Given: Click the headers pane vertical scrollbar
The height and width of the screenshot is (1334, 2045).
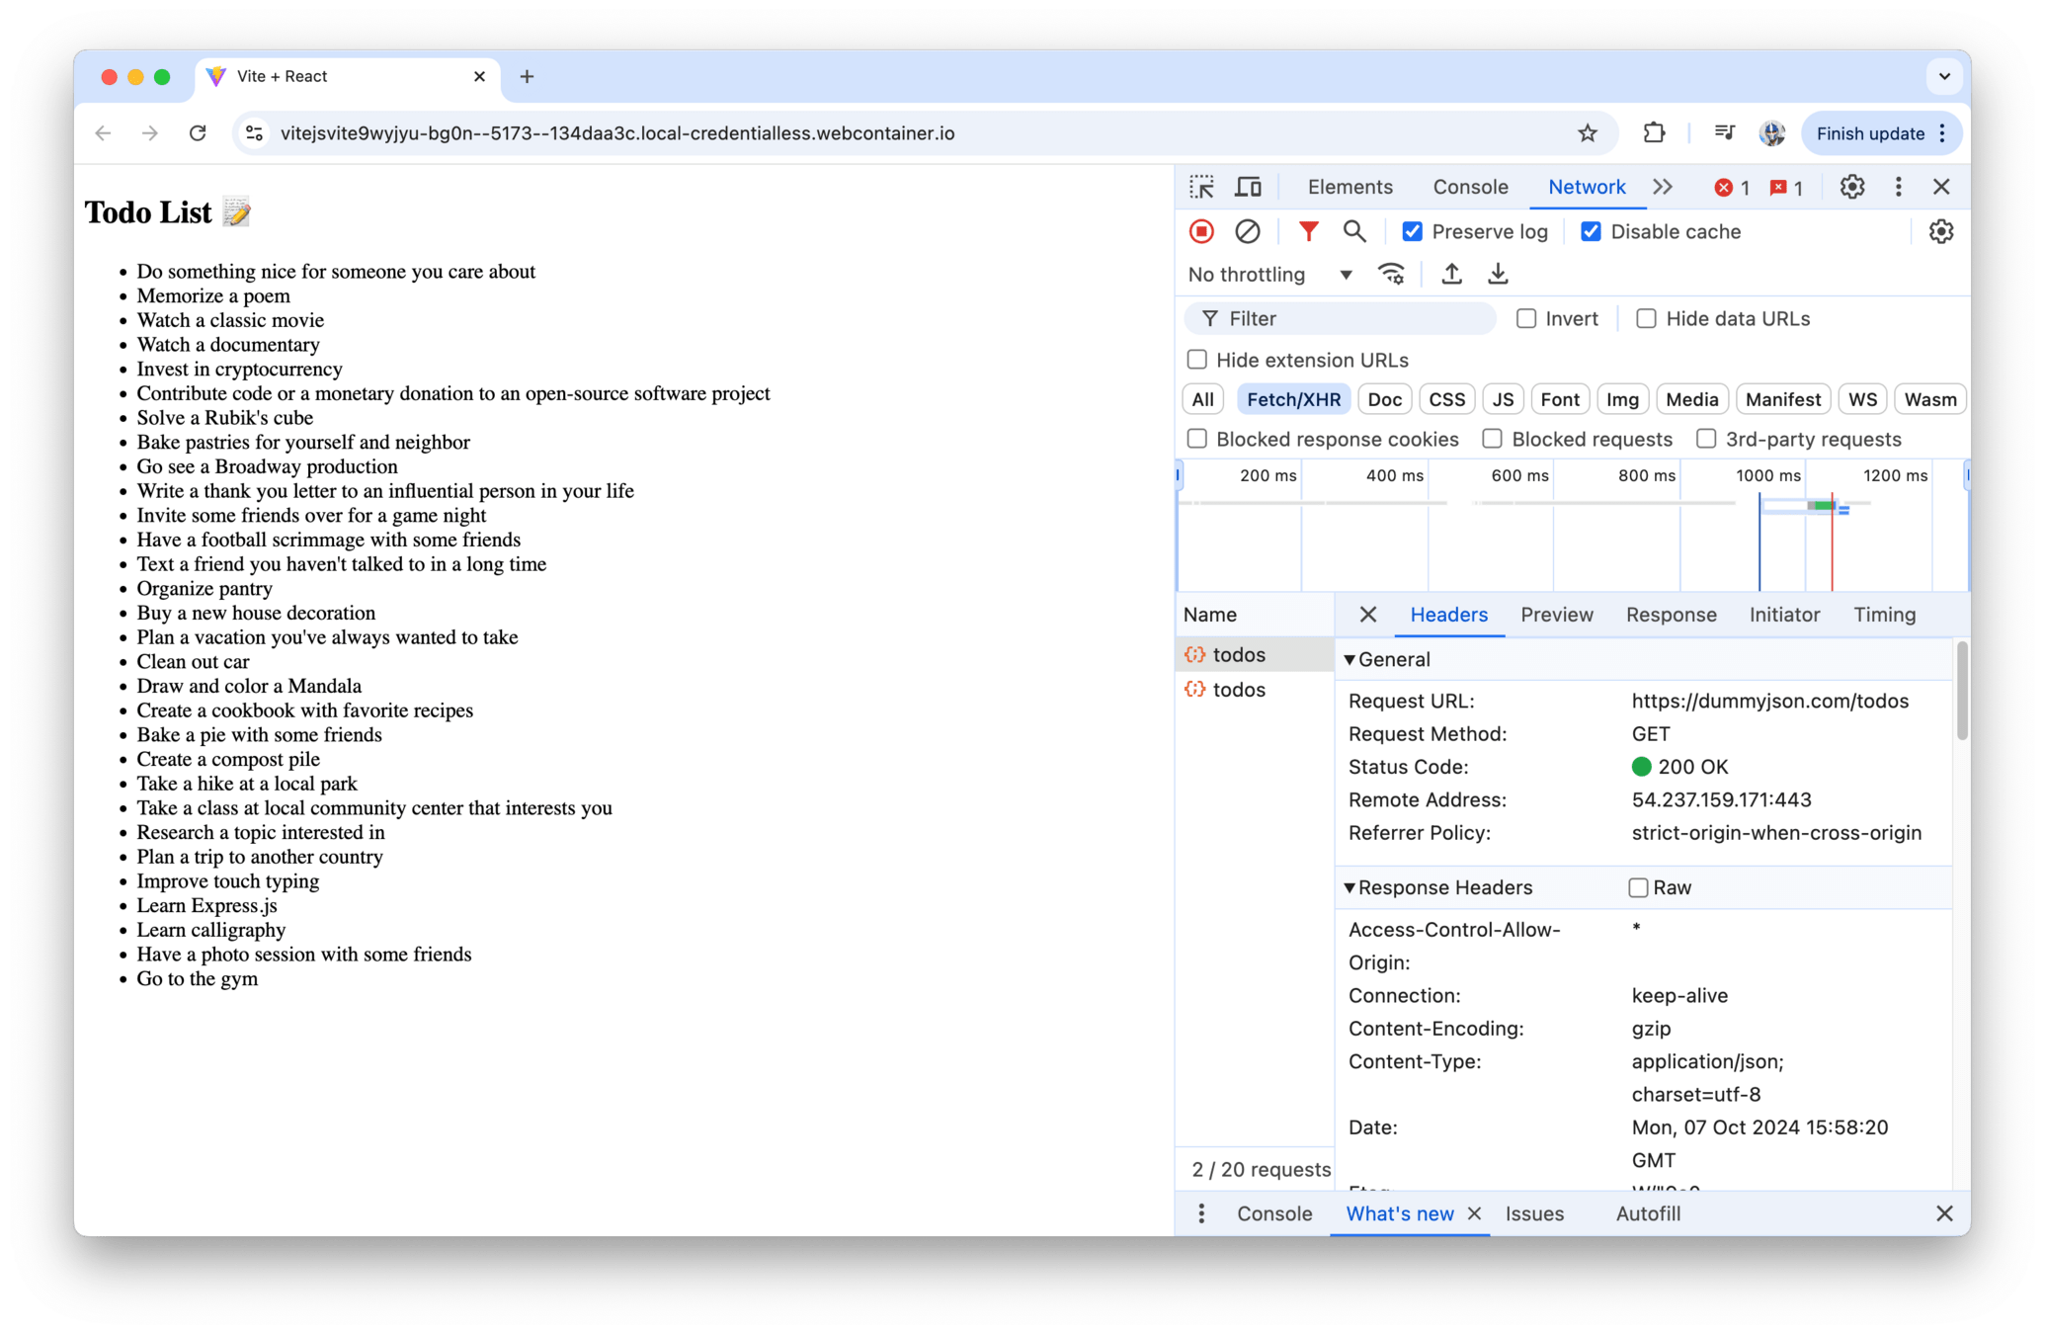Looking at the screenshot, I should click(1962, 692).
